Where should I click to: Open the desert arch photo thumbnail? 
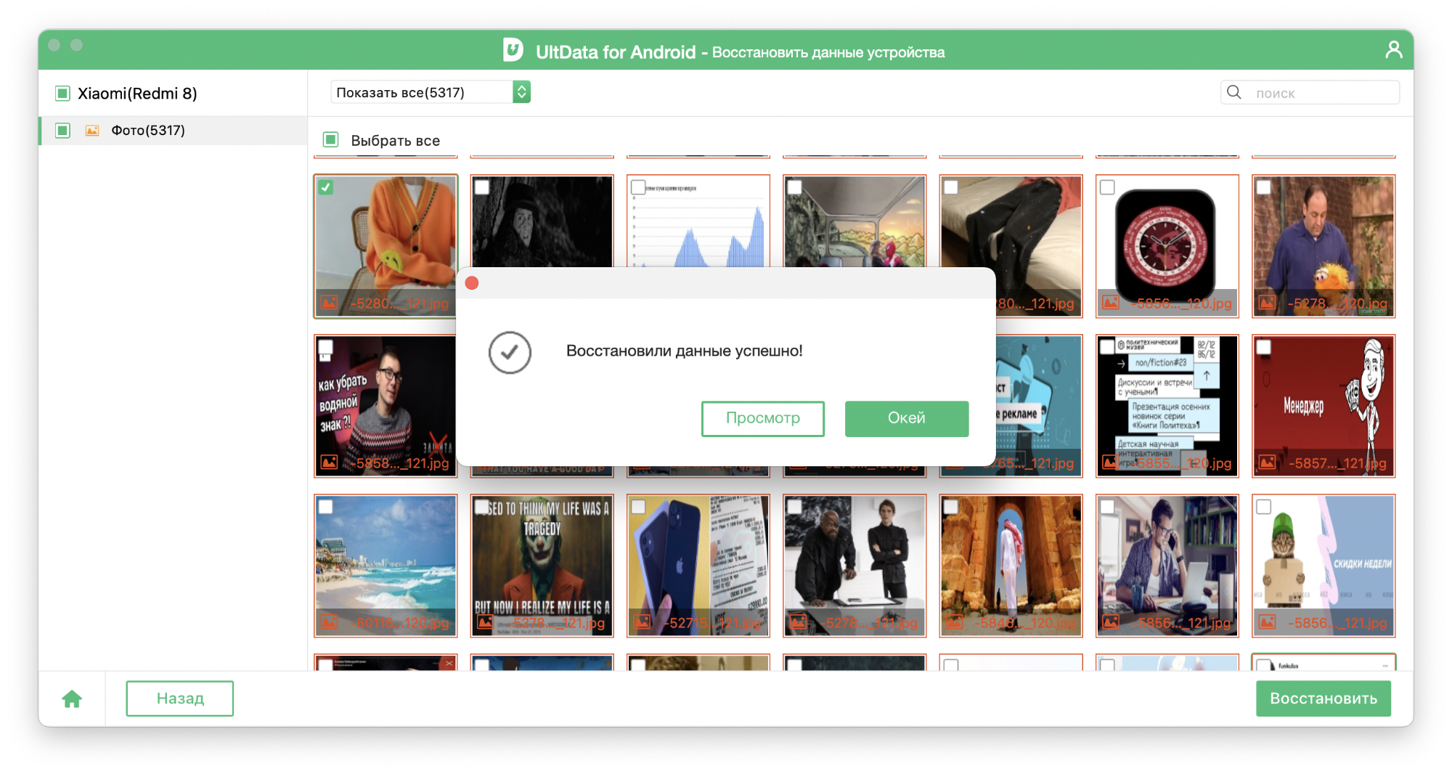1011,566
